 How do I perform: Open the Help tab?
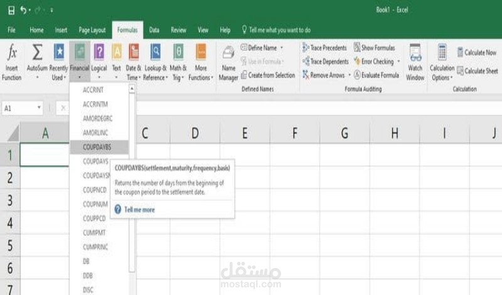point(225,30)
